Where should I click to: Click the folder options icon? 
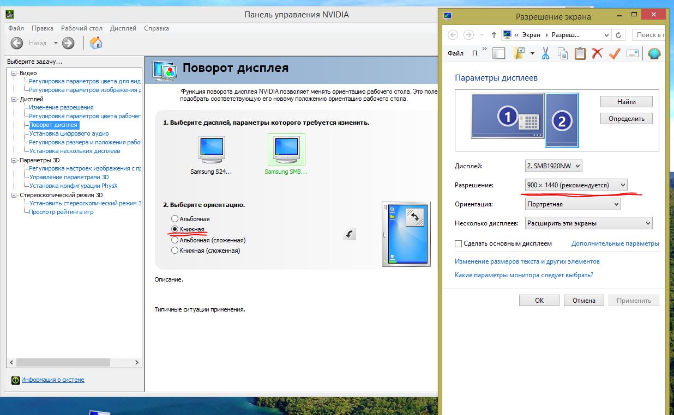click(519, 53)
